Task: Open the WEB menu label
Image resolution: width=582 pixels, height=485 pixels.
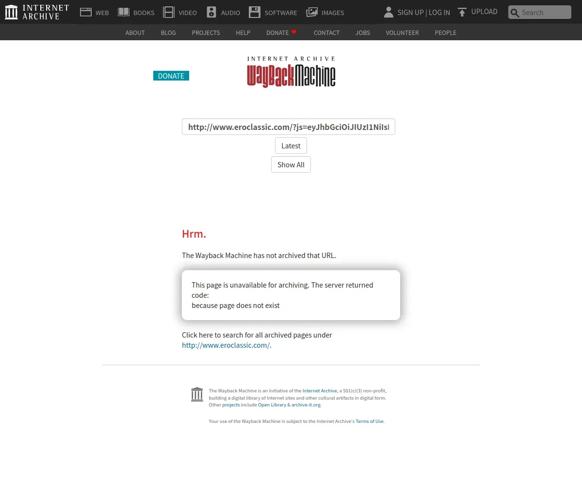Action: pyautogui.click(x=102, y=13)
